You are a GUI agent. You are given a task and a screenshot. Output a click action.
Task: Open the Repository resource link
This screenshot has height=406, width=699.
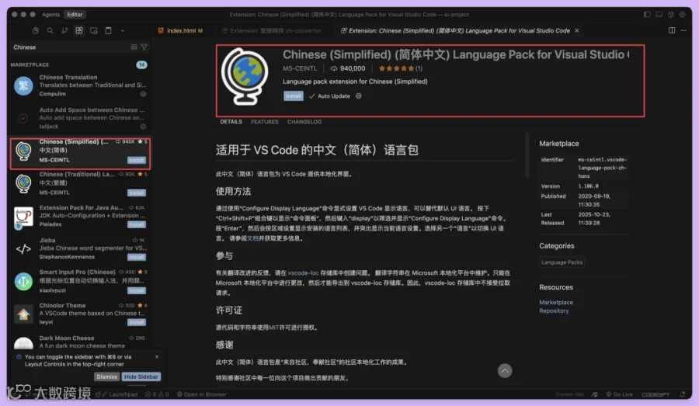coord(554,311)
